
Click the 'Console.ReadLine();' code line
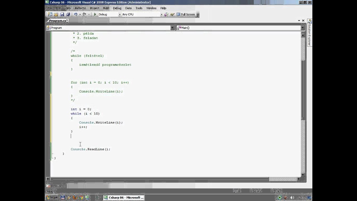click(90, 149)
